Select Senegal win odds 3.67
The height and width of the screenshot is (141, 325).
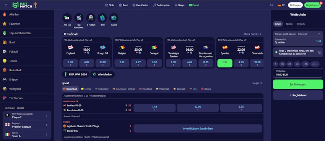click(154, 63)
